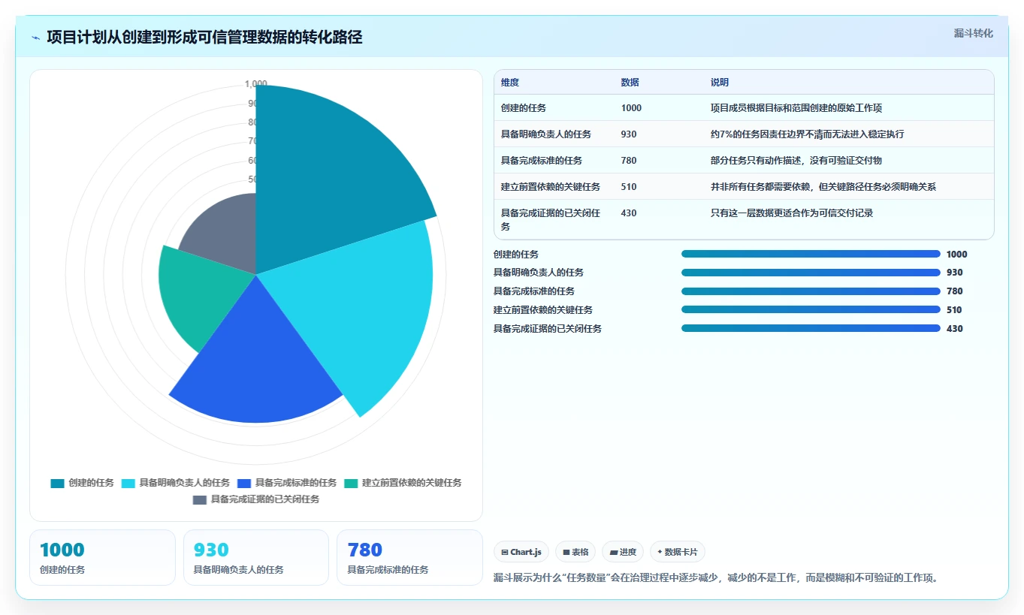Click the 1000 创建的任务 summary card
This screenshot has height=615, width=1024.
point(102,557)
